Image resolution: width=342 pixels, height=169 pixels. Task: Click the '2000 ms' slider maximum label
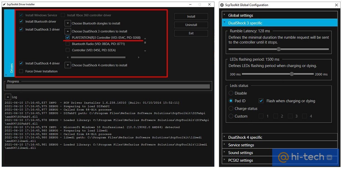pos(321,74)
